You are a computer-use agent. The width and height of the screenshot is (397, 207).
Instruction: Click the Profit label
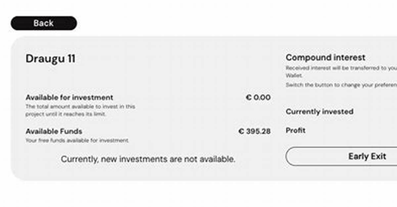295,131
